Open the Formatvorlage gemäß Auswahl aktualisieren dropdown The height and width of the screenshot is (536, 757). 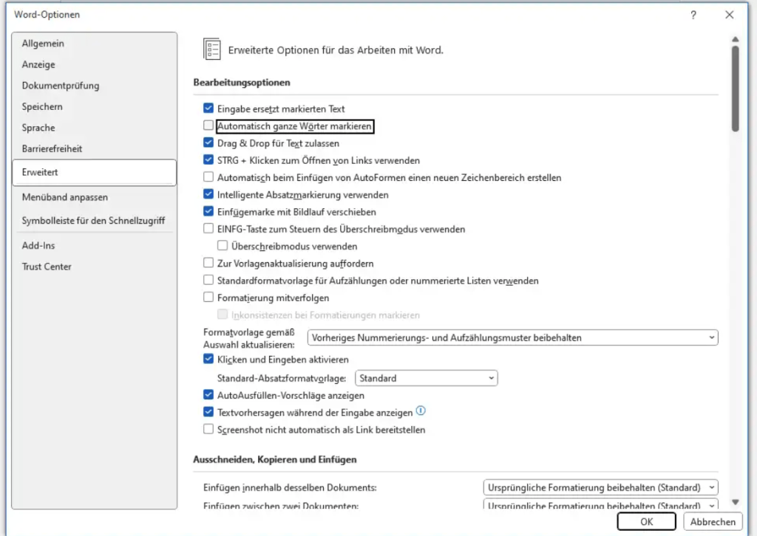(711, 336)
